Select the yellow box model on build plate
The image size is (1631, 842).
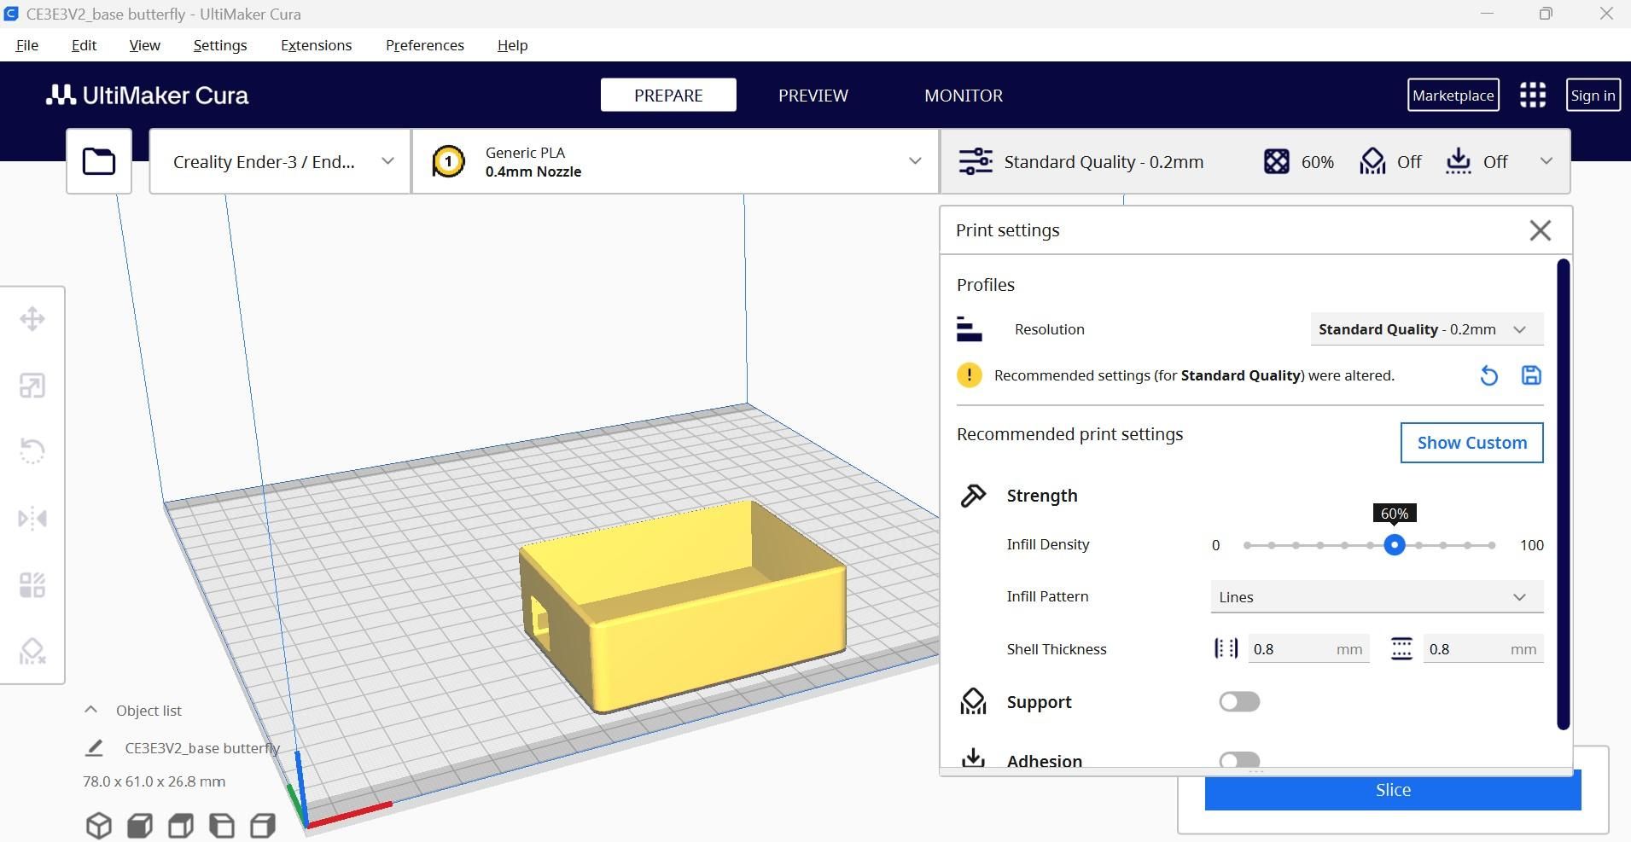(x=683, y=606)
